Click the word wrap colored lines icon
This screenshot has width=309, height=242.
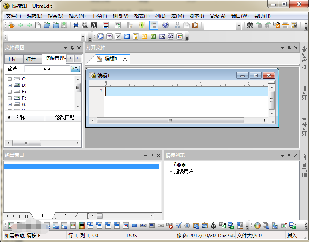[x=106, y=25]
